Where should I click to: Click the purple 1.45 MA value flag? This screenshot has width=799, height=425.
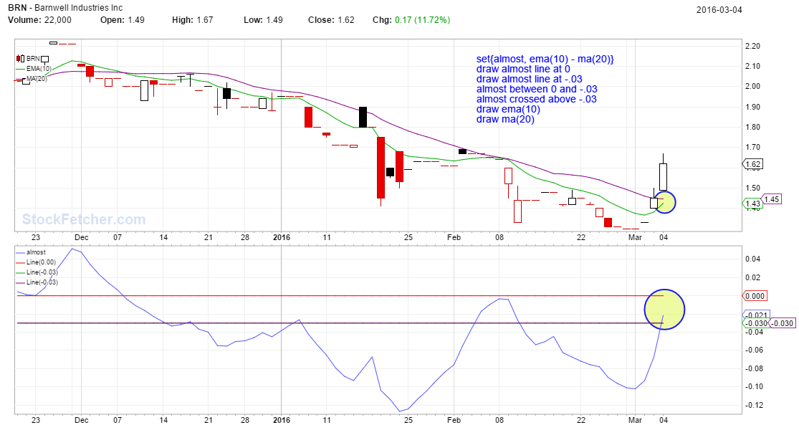[x=771, y=199]
